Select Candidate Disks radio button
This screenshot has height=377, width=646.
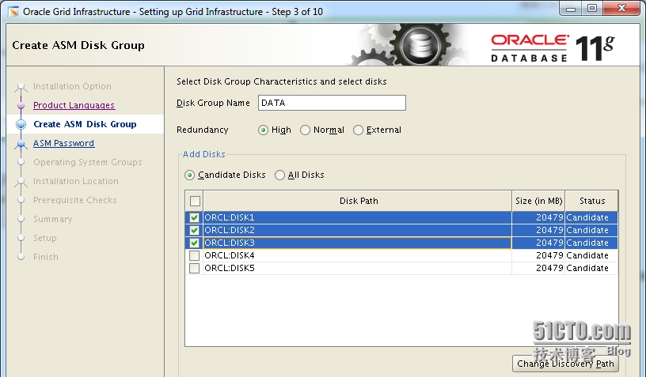pos(189,175)
